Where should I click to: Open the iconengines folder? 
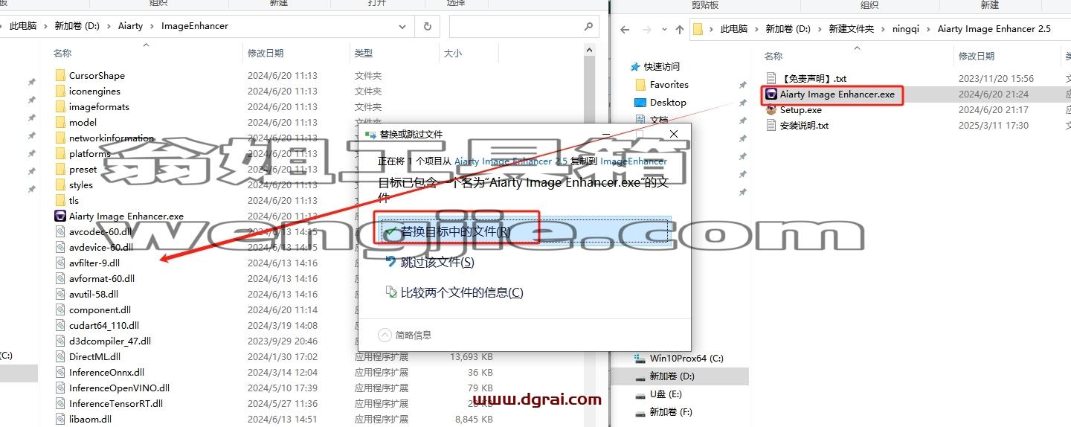tap(94, 91)
